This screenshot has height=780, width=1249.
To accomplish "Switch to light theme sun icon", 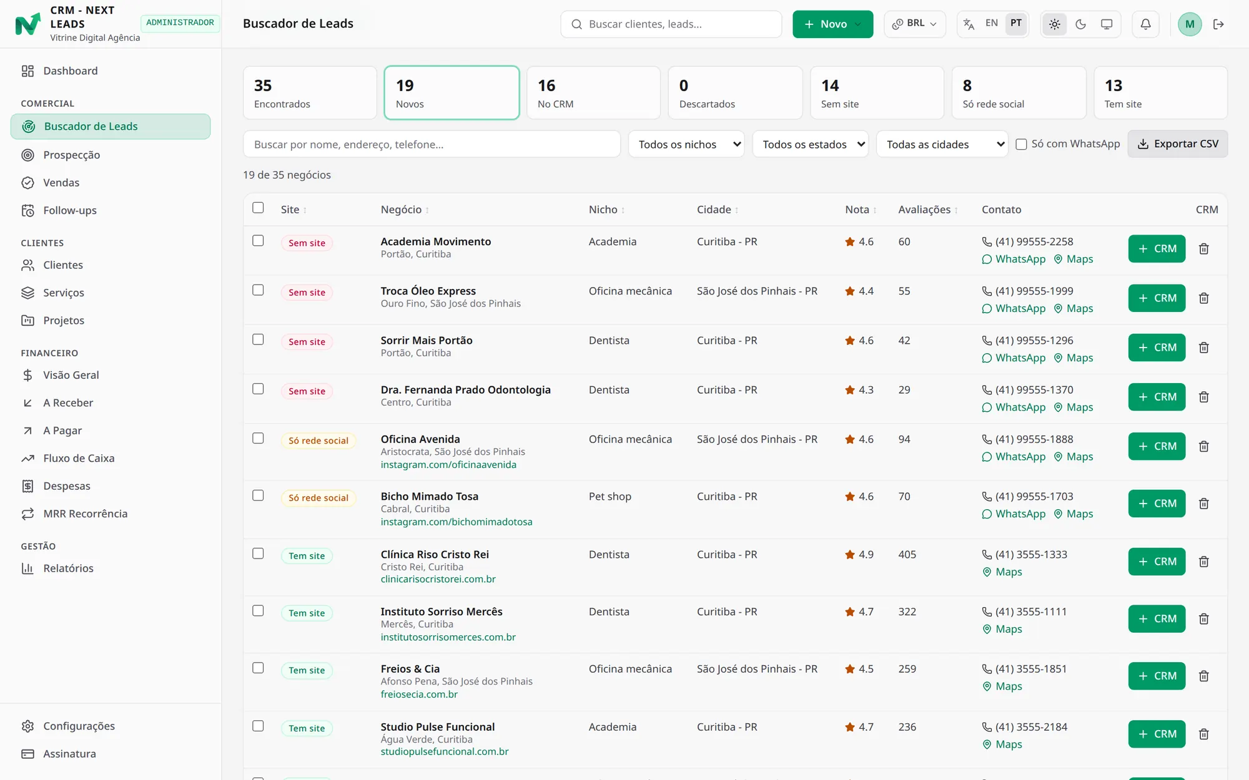I will click(1055, 24).
